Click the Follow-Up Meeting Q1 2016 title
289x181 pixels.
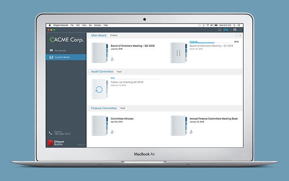[x=127, y=82]
